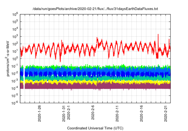Click the y-axis tick label 10^-3

click(x=15, y=80)
